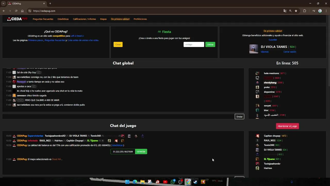Open the Prohibiciones page
Image resolution: width=330 pixels, height=186 pixels.
140,19
